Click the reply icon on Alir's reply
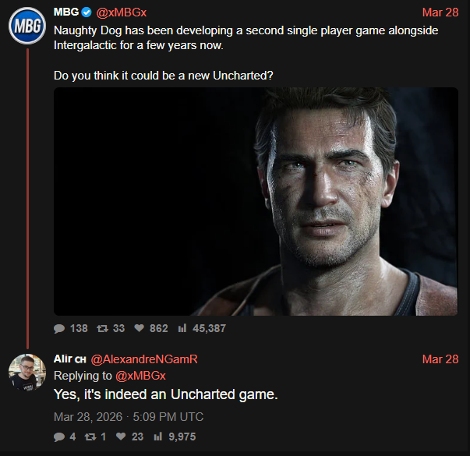The image size is (470, 456). tap(59, 437)
